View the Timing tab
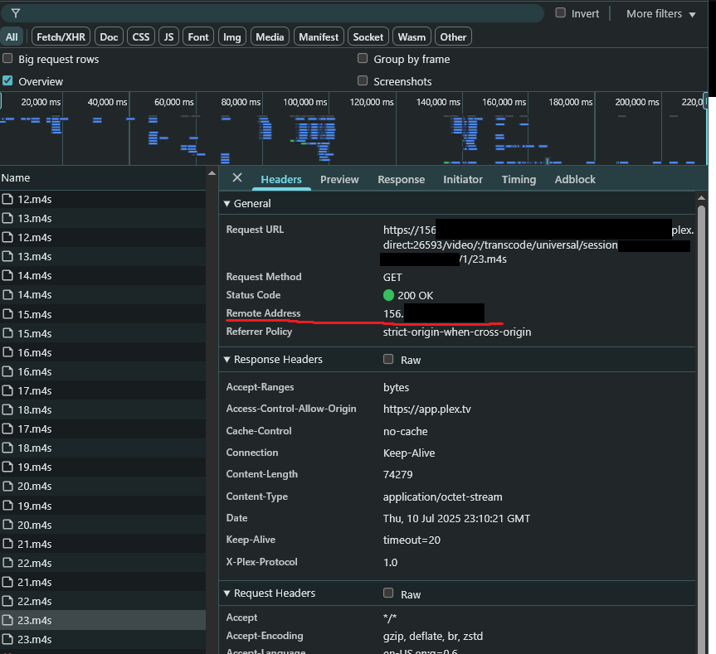Viewport: 716px width, 654px height. click(519, 179)
